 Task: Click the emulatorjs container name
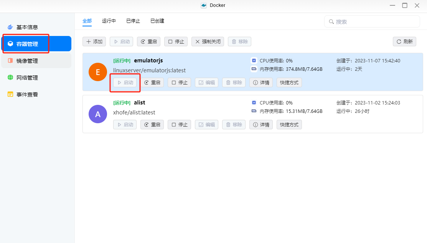point(148,60)
